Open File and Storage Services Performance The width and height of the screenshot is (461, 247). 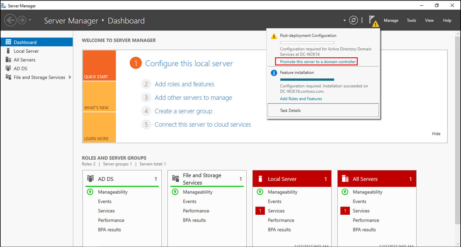[x=196, y=211]
